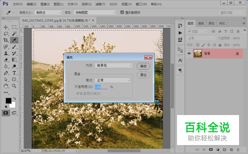Image resolution: width=248 pixels, height=154 pixels.
Task: Open the 基本功能 workspace dropdown
Action: (x=232, y=13)
